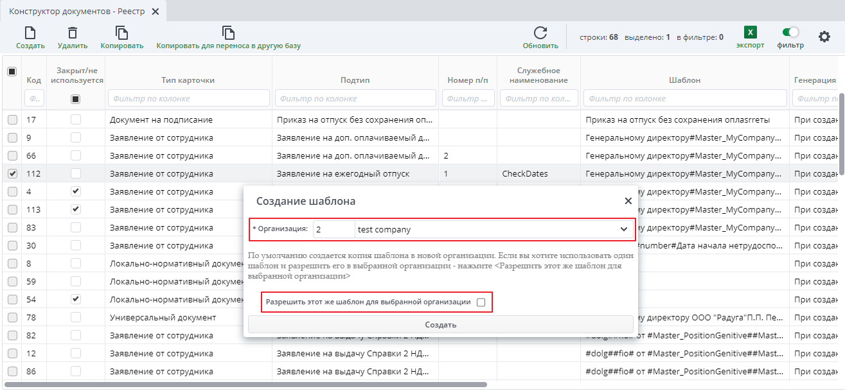
Task: Uncheck the row with code 112
Action: pyautogui.click(x=12, y=173)
